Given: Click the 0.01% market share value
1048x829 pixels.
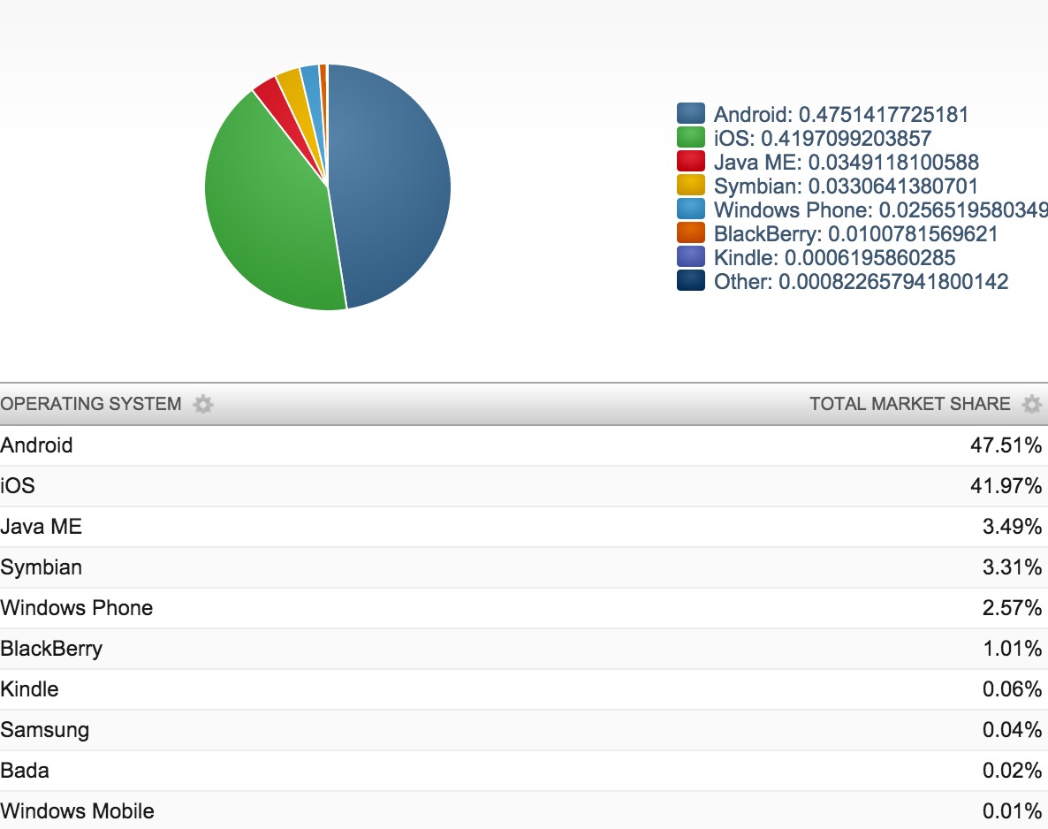Looking at the screenshot, I should 1012,811.
